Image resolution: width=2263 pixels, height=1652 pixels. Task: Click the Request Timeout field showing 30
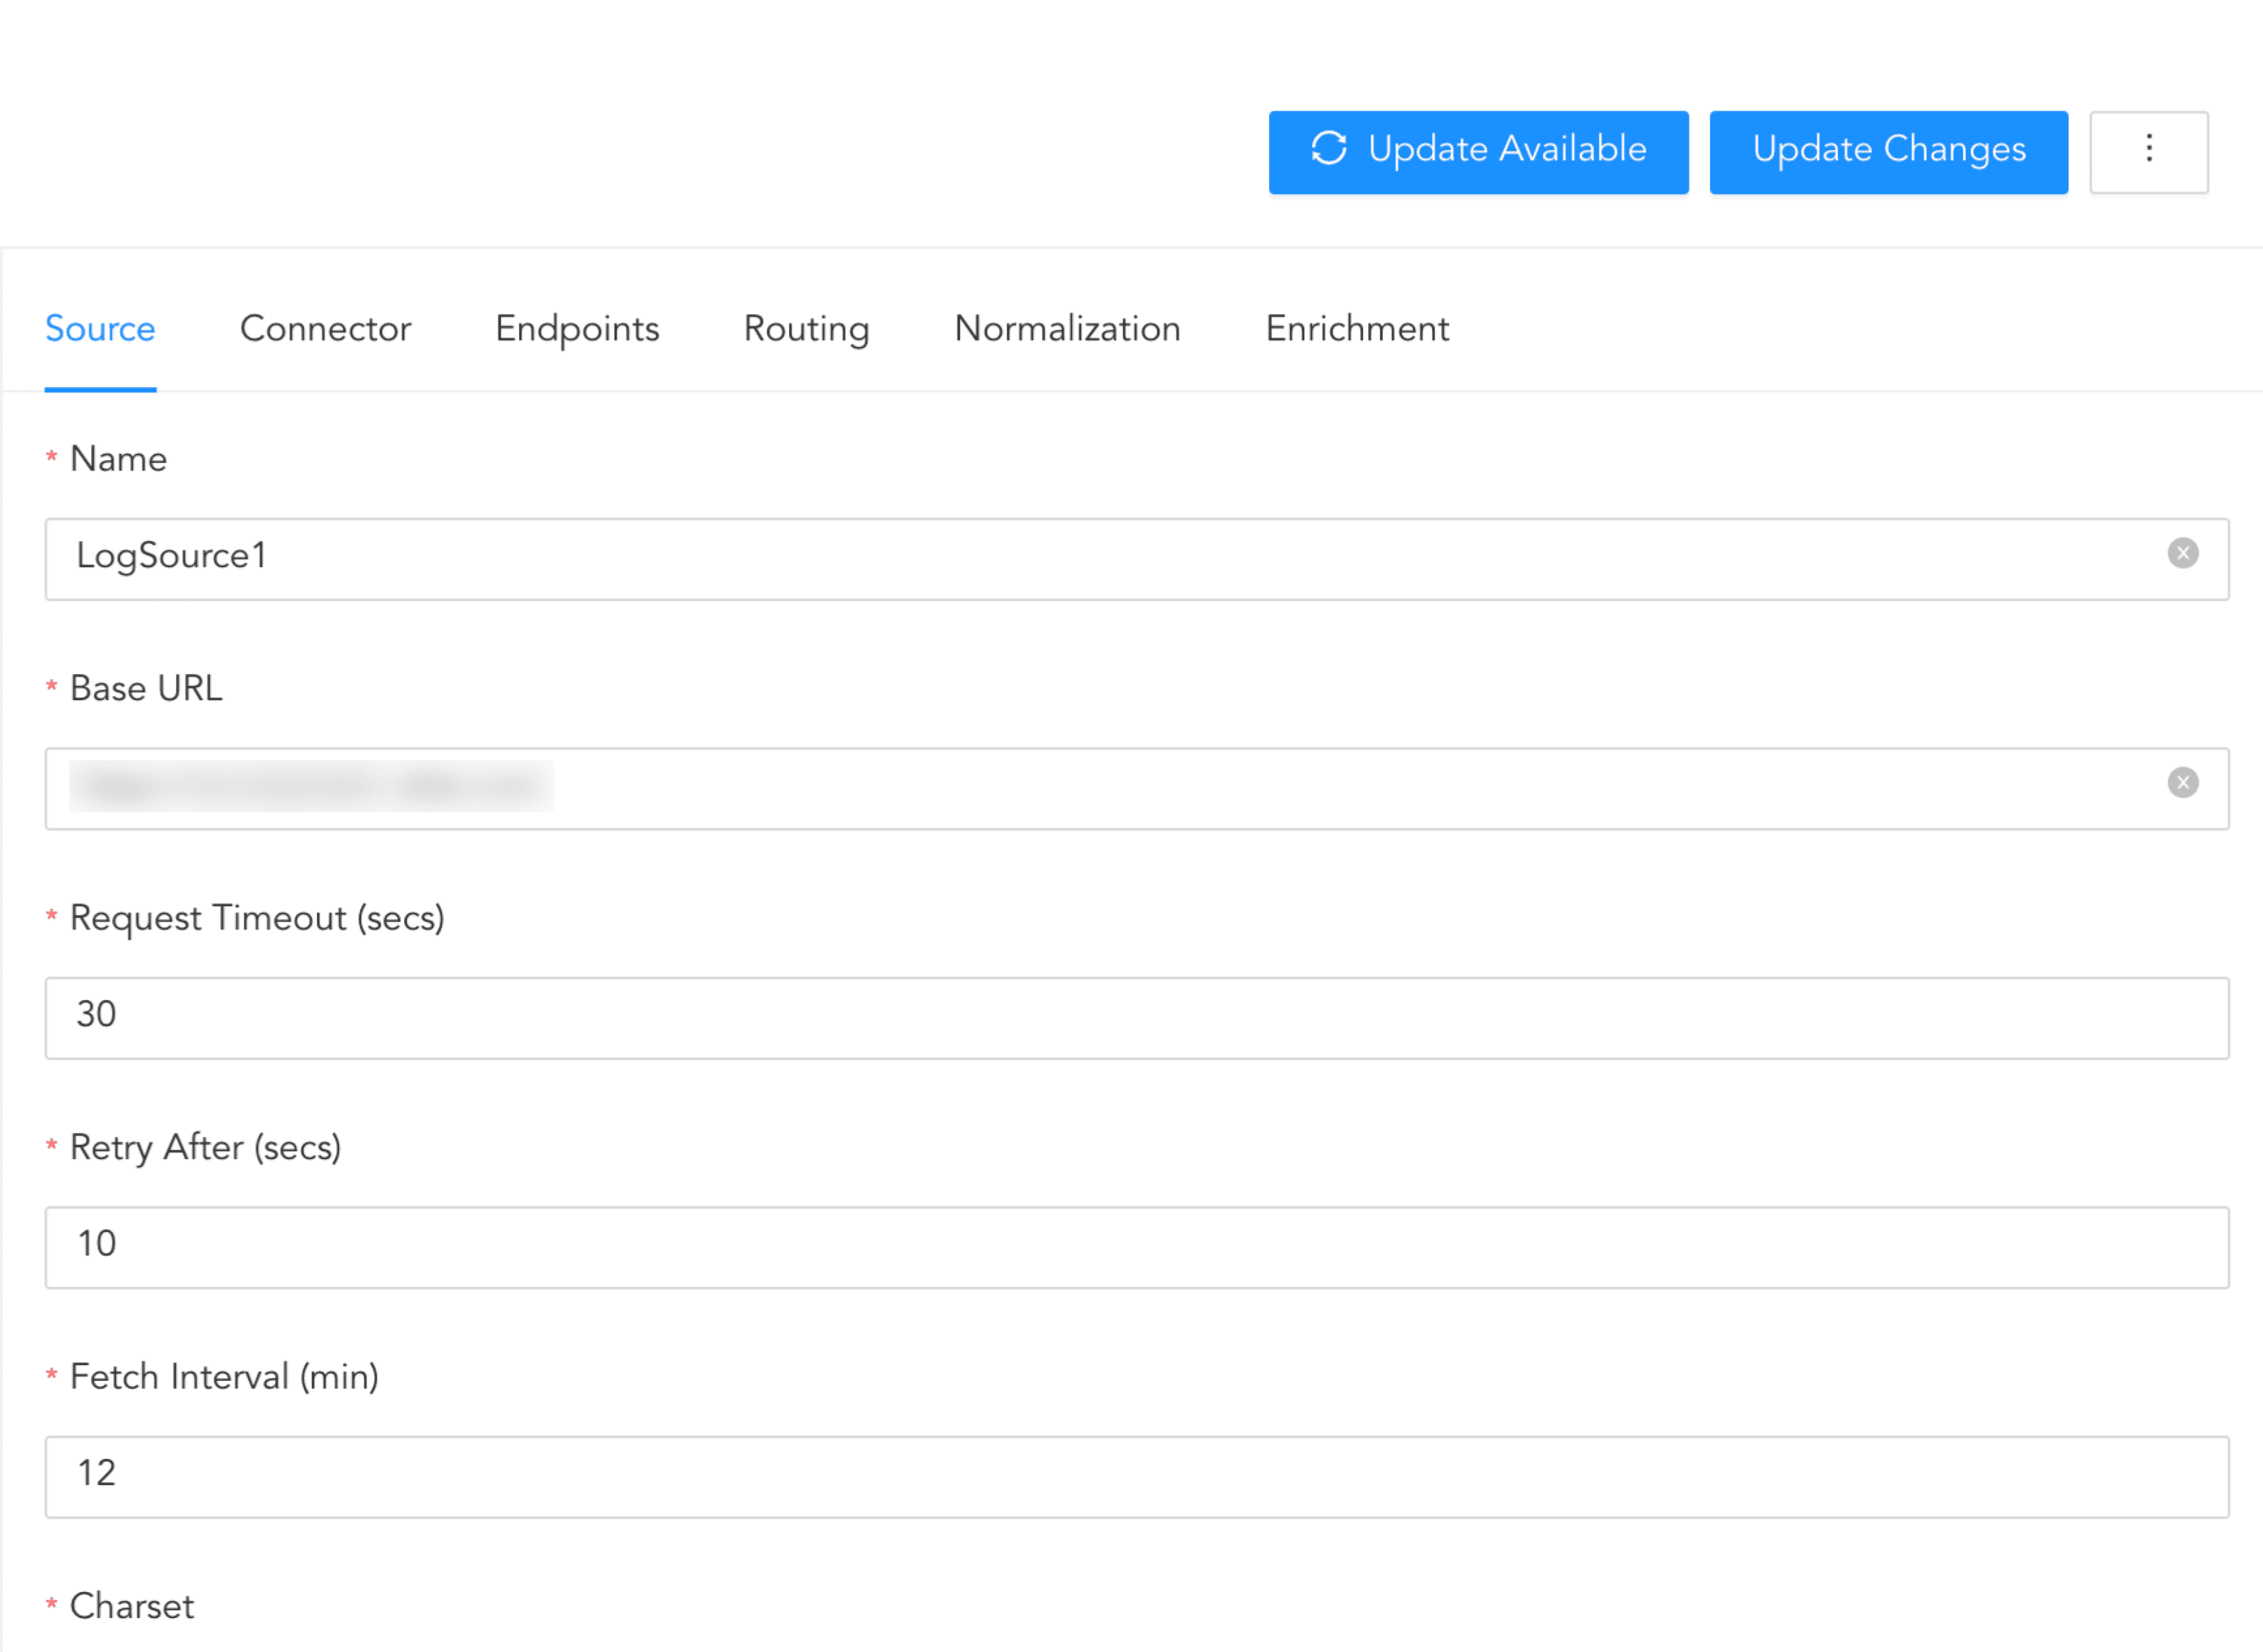(x=1137, y=1017)
